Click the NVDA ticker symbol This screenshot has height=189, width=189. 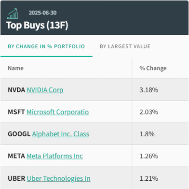click(x=16, y=90)
